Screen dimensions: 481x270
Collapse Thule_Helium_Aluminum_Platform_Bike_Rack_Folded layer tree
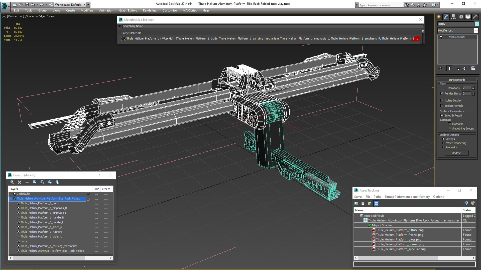[10, 199]
